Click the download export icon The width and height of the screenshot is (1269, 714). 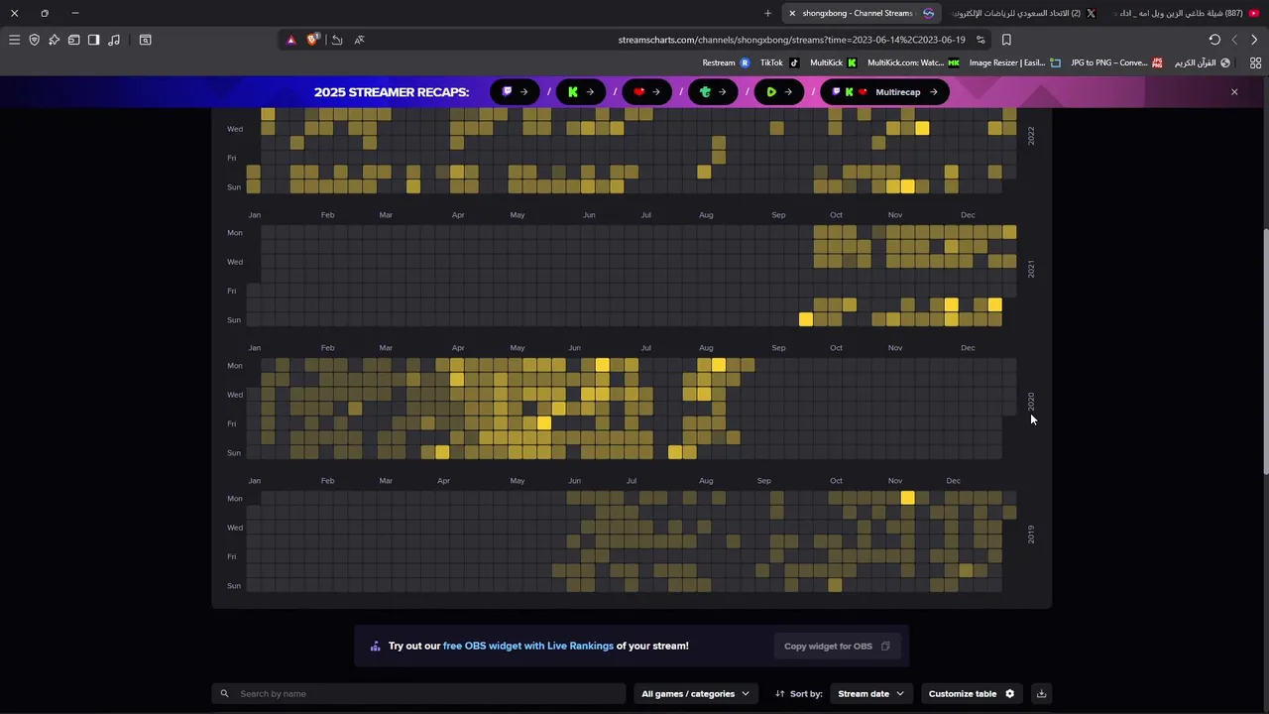pos(1041,693)
